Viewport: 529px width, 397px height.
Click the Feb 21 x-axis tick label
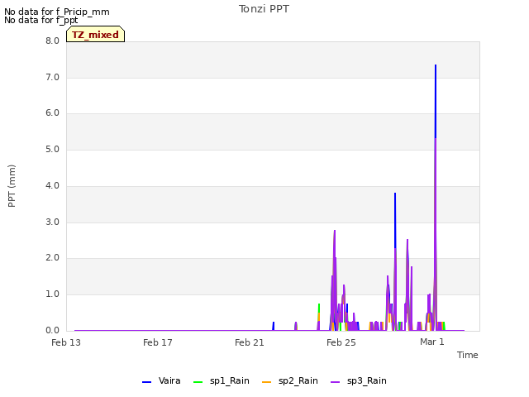click(x=250, y=342)
